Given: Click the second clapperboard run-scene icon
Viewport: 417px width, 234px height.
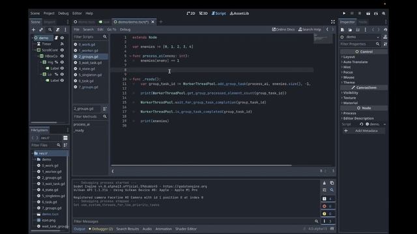Looking at the screenshot, I should coord(376,13).
